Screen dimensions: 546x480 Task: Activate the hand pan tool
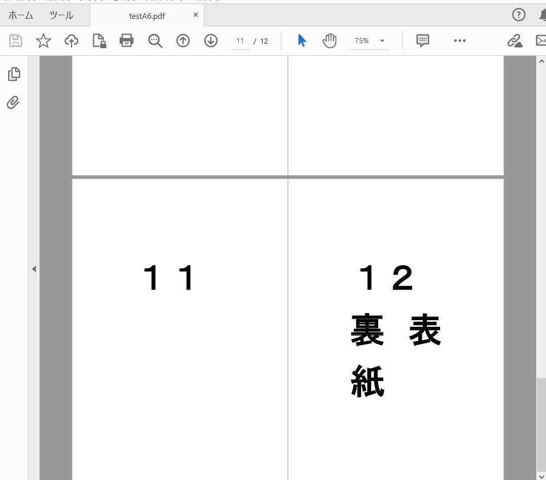pyautogui.click(x=330, y=41)
